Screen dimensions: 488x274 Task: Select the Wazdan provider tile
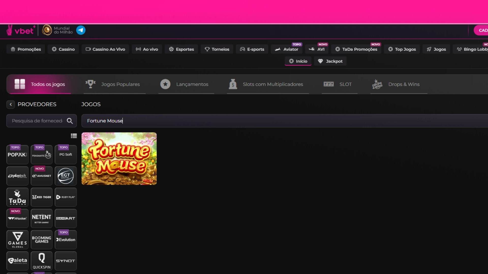(x=17, y=218)
